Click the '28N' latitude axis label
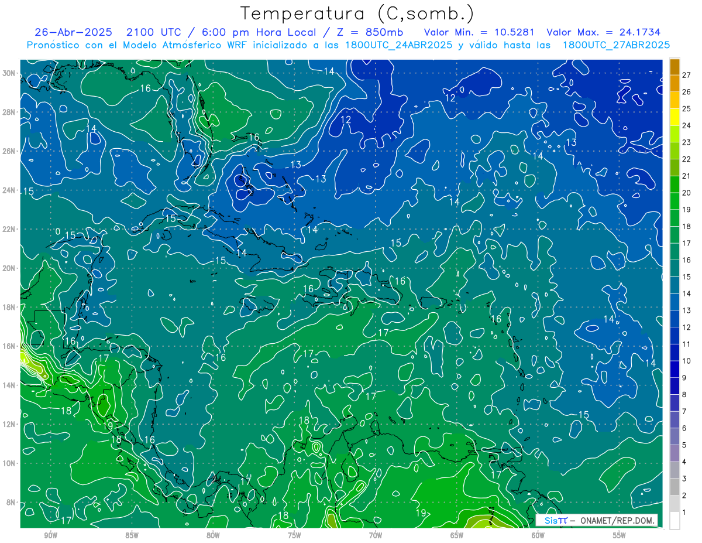 (9, 112)
